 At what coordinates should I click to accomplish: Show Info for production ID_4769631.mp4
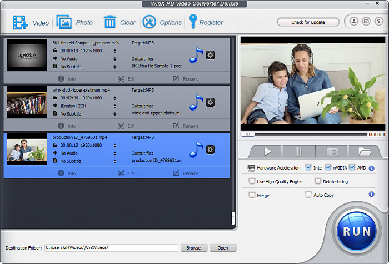pyautogui.click(x=67, y=173)
